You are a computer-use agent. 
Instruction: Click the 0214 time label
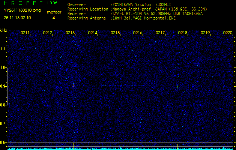point(93,33)
